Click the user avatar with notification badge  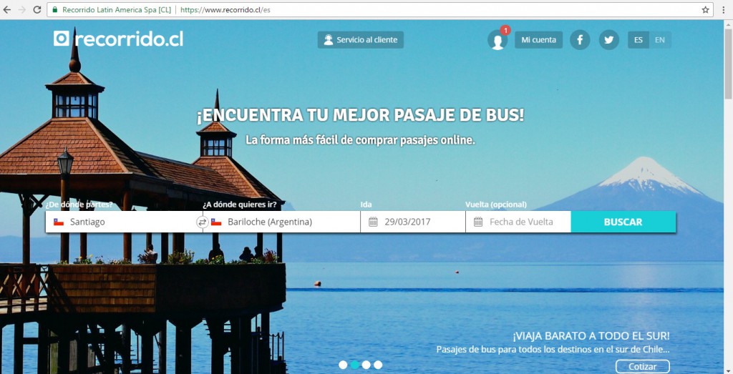497,40
